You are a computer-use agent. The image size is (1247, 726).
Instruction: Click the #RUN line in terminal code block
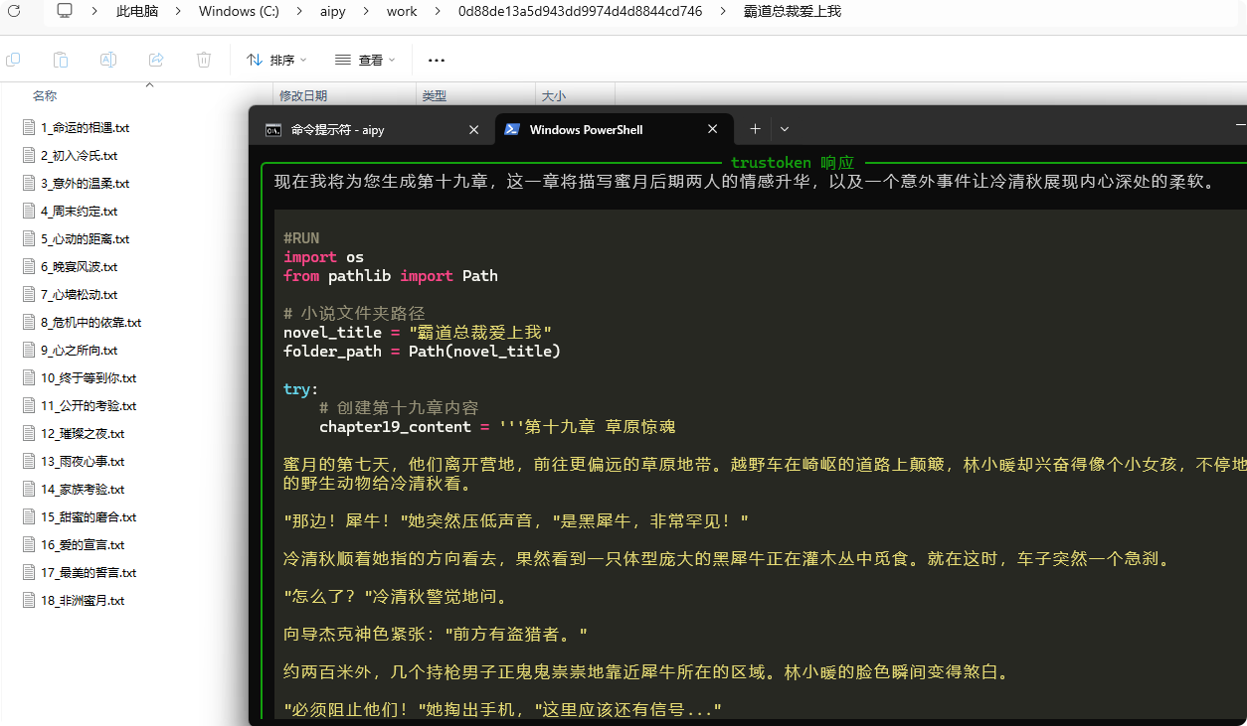point(301,238)
